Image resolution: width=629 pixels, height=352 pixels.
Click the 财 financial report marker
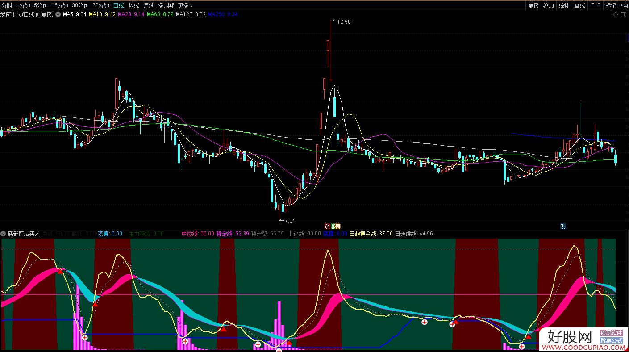(563, 226)
